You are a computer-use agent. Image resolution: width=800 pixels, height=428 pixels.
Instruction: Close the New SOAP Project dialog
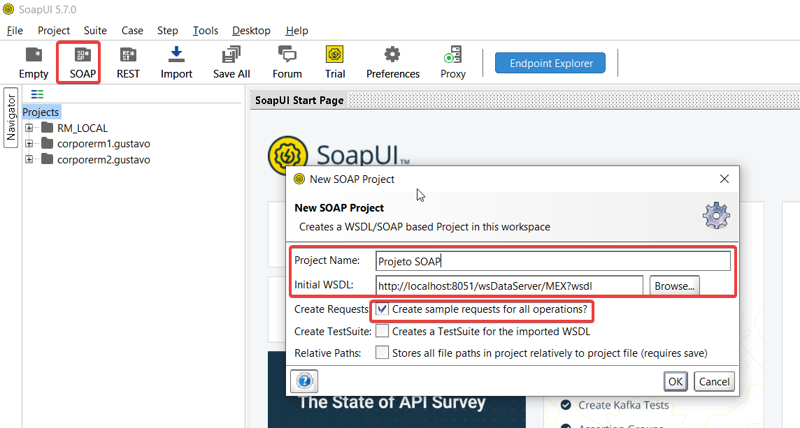click(x=724, y=179)
